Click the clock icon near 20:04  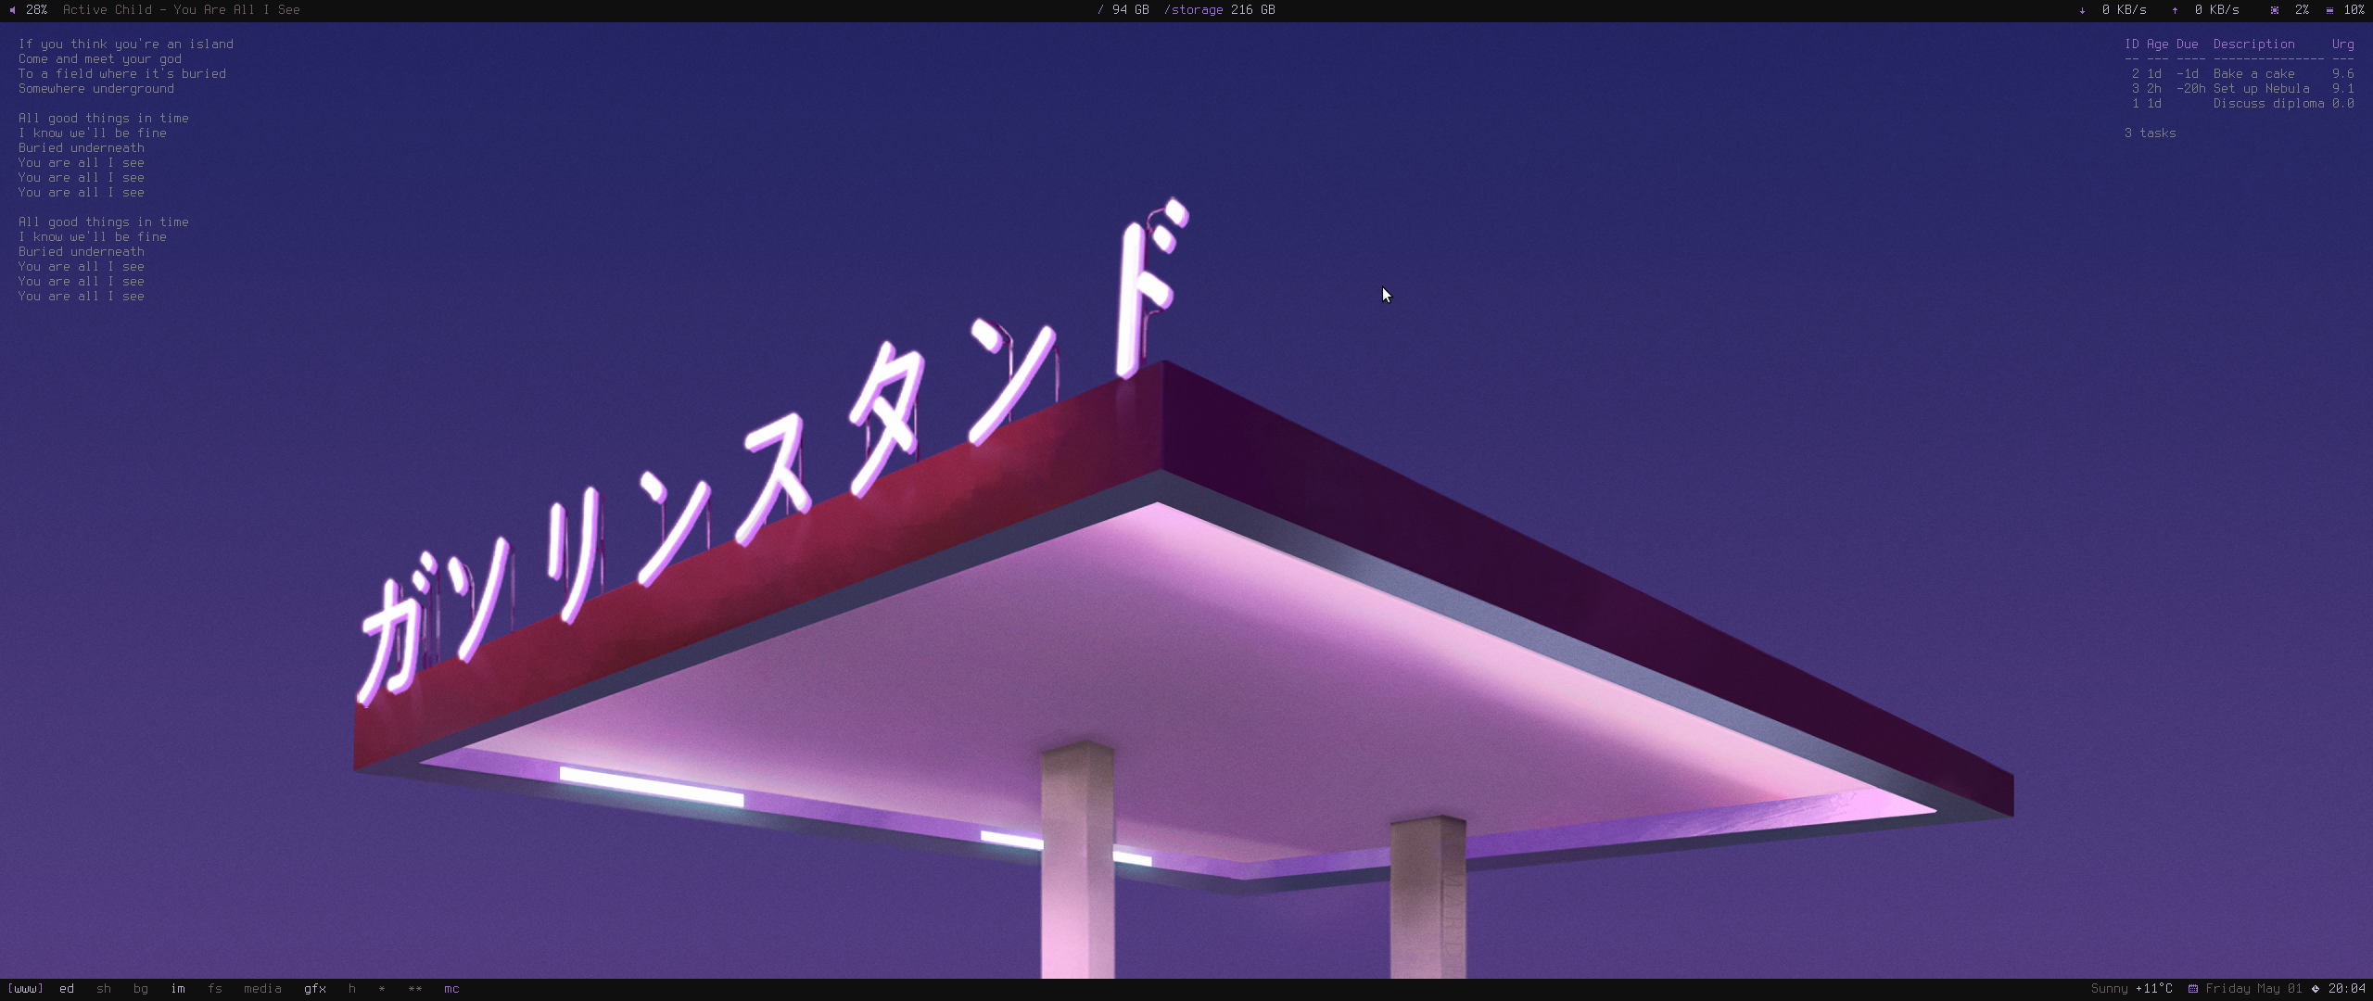pyautogui.click(x=2316, y=989)
